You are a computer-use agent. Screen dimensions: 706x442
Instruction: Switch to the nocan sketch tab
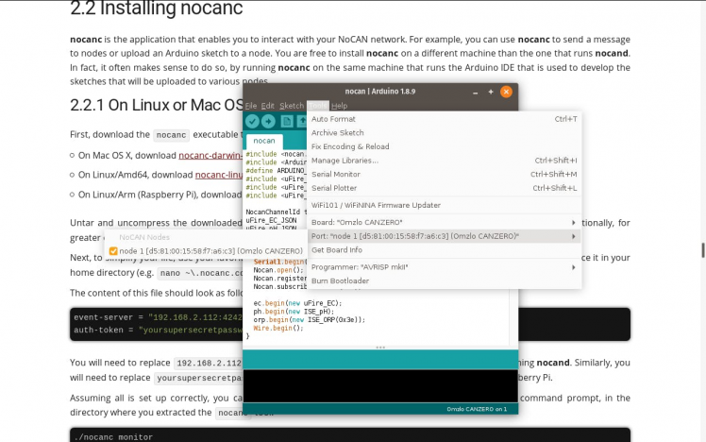(x=264, y=141)
